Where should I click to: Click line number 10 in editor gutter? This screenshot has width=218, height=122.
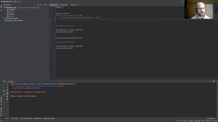(51, 20)
